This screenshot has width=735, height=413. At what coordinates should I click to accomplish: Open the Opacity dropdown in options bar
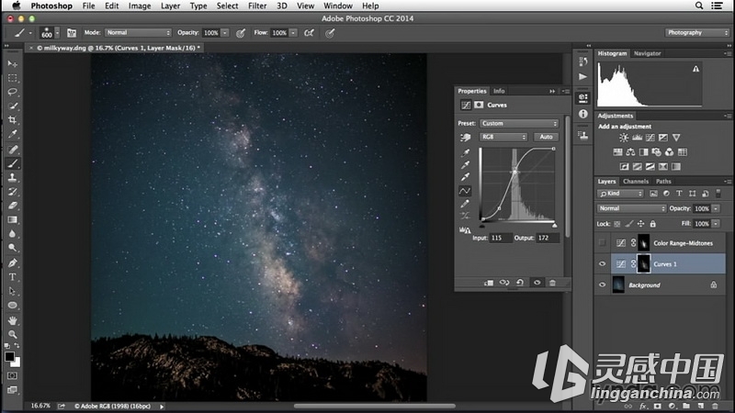225,33
